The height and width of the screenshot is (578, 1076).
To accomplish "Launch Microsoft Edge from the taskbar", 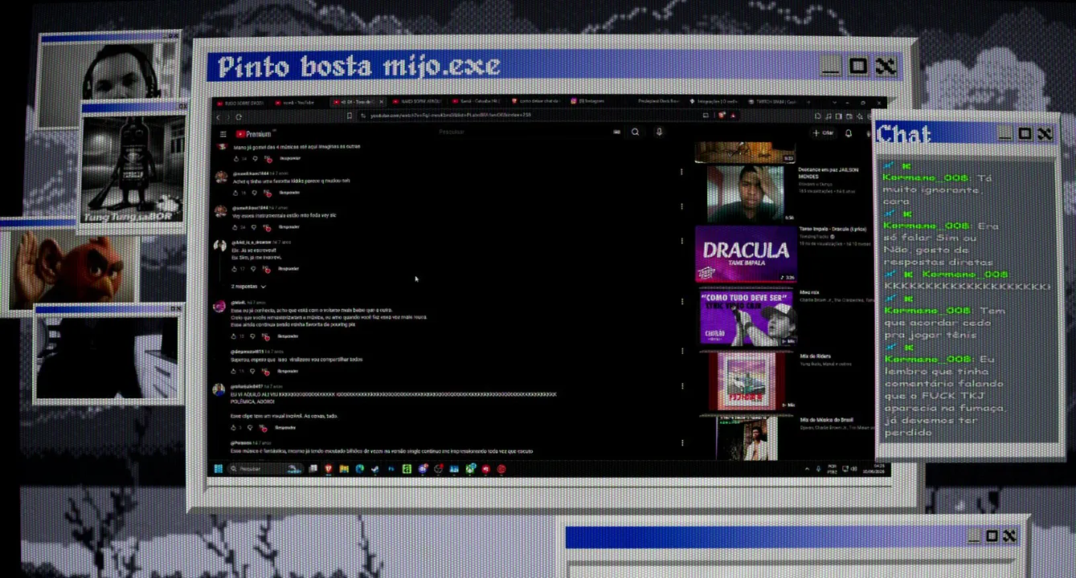I will coord(360,469).
